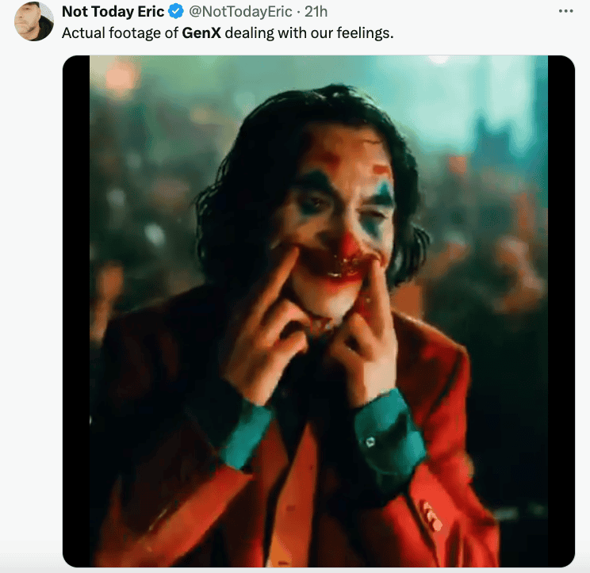Play the Joker GIF in the tweet

click(x=318, y=311)
